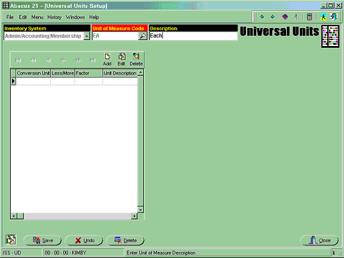The height and width of the screenshot is (258, 344).
Task: Click the running man icon
Action: click(x=323, y=17)
